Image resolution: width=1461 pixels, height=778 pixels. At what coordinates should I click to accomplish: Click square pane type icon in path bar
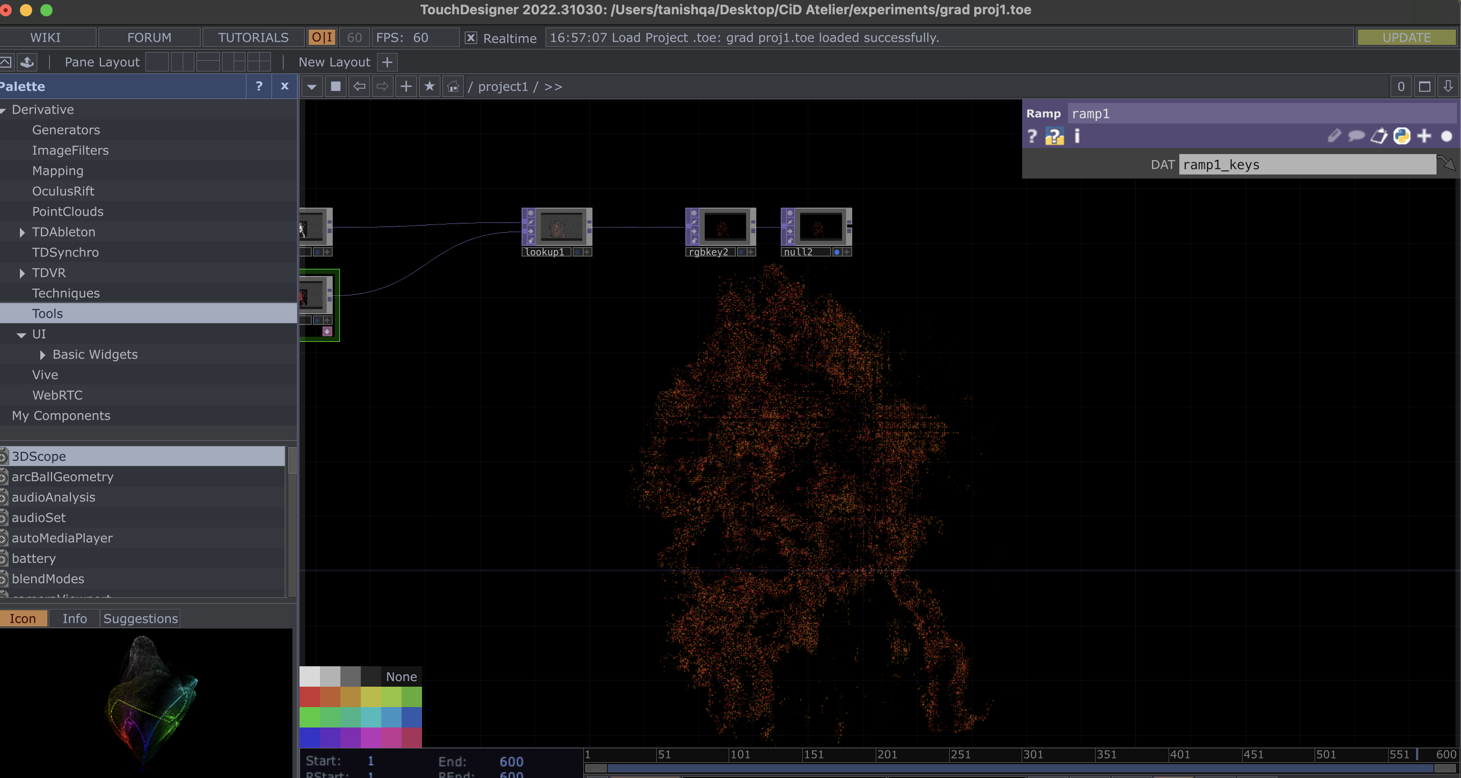click(x=336, y=87)
